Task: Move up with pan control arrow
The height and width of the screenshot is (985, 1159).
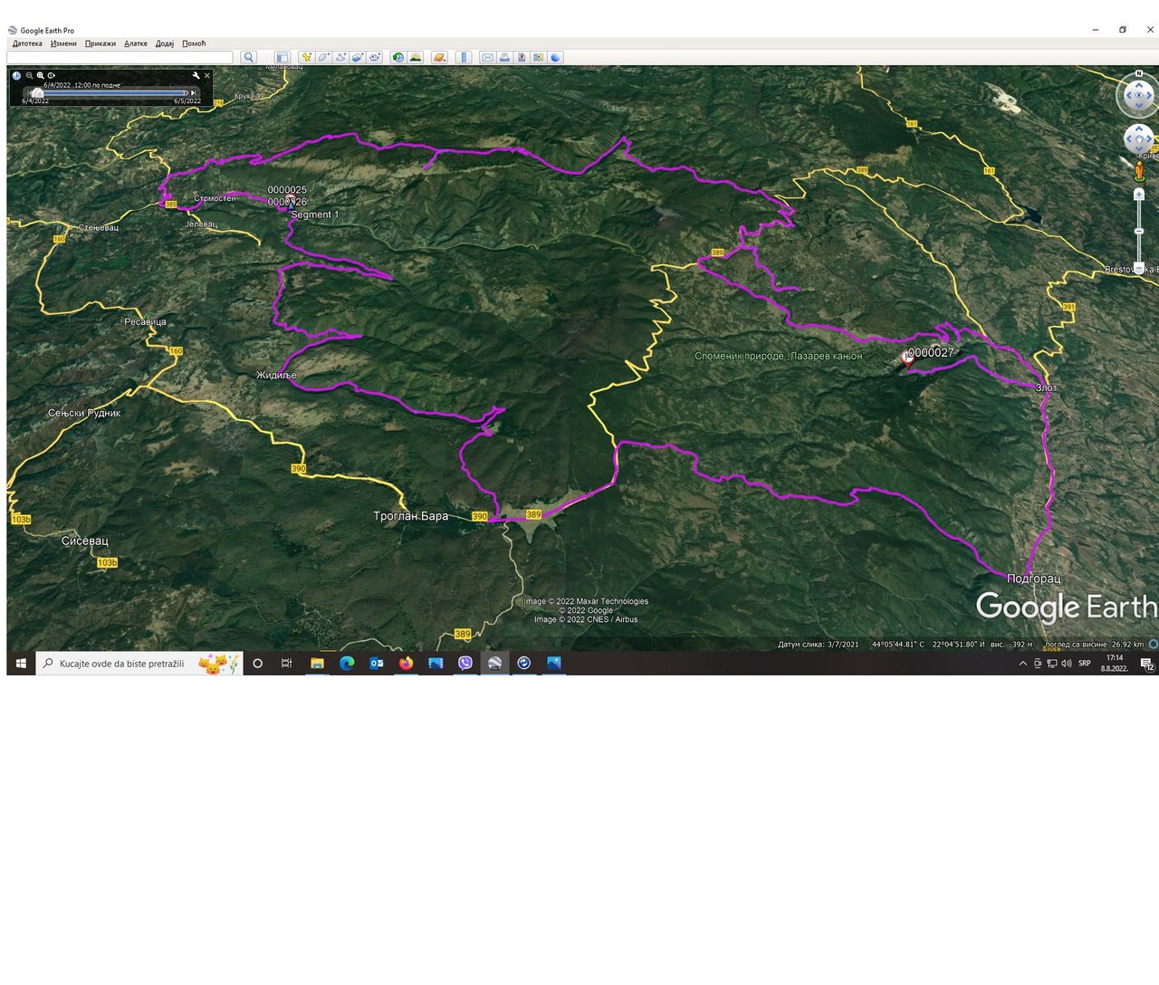Action: point(1139,129)
